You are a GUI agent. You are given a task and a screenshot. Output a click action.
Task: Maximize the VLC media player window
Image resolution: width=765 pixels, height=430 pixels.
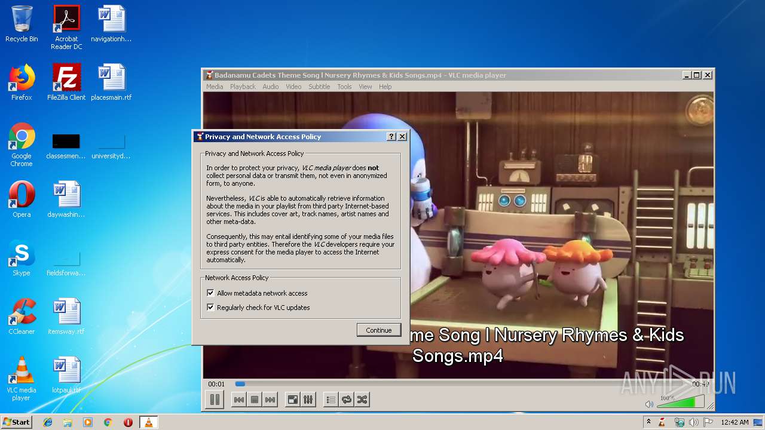pyautogui.click(x=697, y=75)
